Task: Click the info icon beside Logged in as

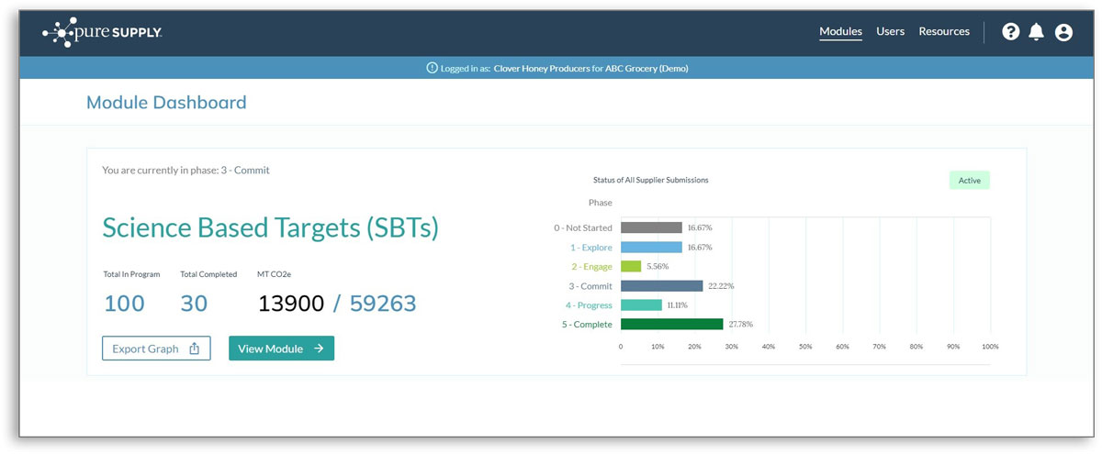Action: pyautogui.click(x=432, y=68)
